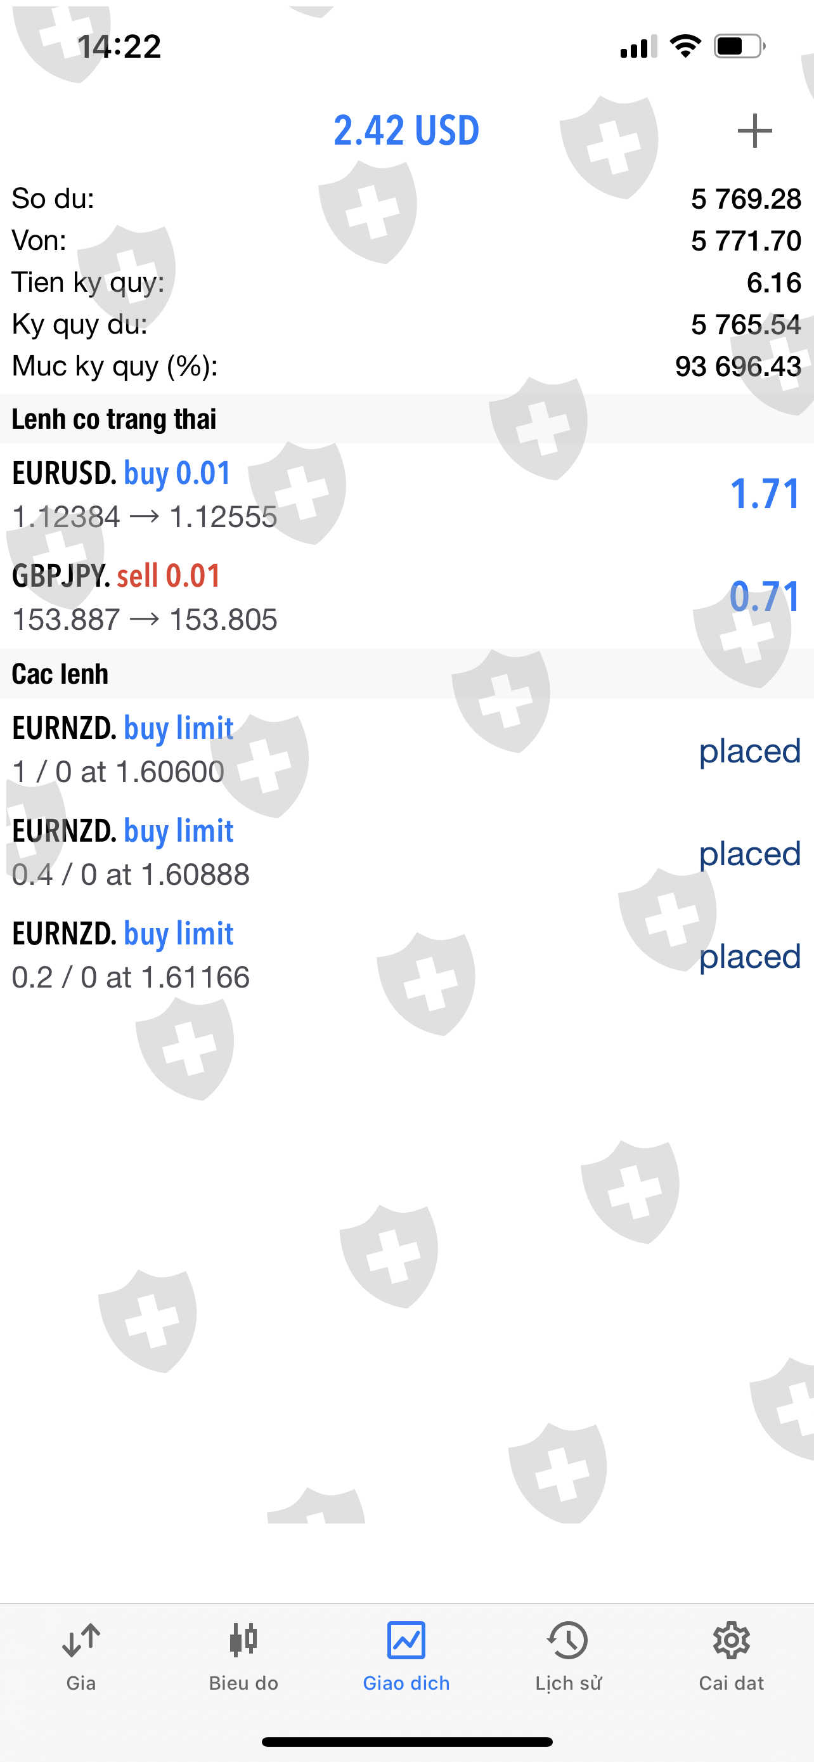Tap the GBPJPY profit value 0.71

pos(764,596)
